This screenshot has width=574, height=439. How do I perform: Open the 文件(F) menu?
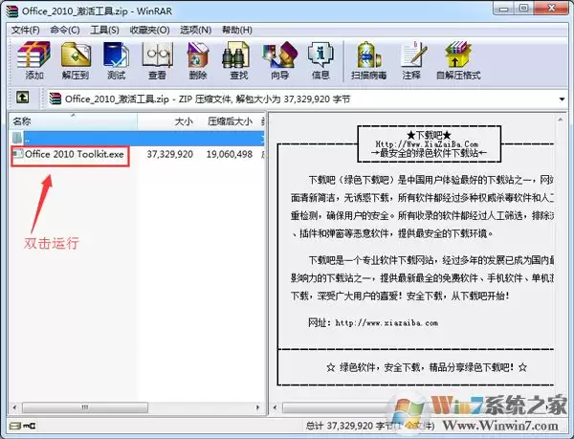point(25,30)
